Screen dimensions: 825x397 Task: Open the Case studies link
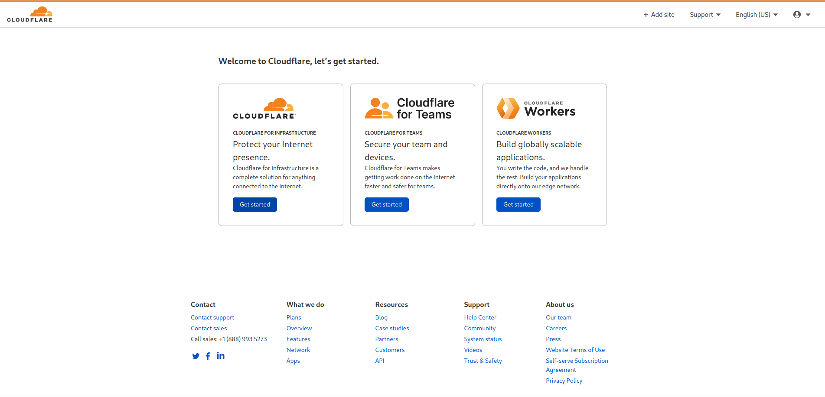click(x=392, y=328)
